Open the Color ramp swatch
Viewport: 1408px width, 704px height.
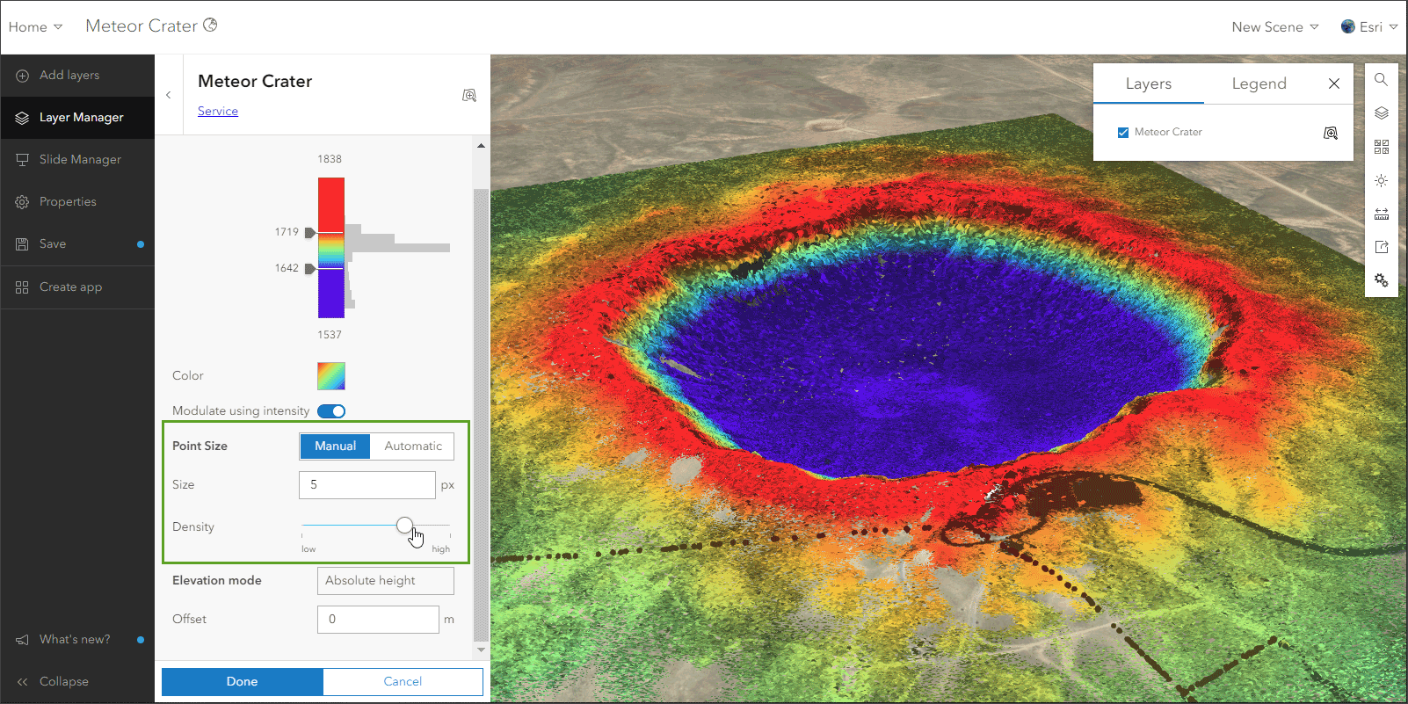tap(331, 376)
